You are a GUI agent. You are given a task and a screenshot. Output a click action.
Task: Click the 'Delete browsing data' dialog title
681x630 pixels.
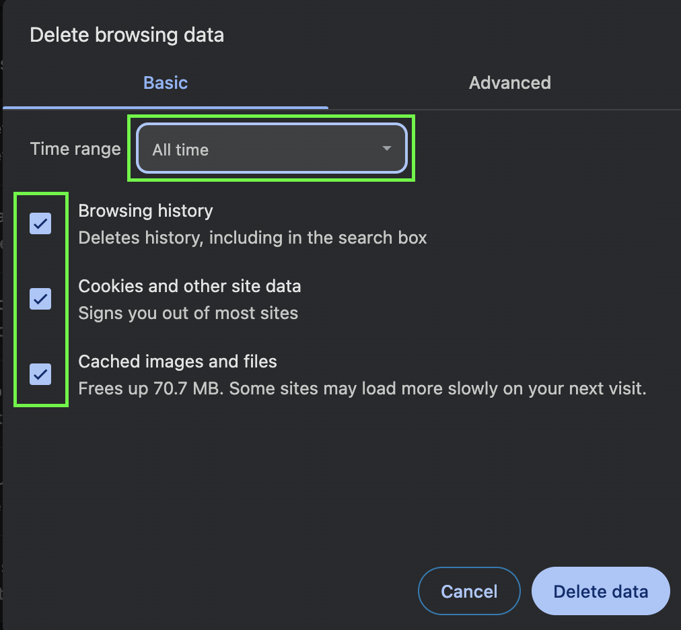[127, 35]
